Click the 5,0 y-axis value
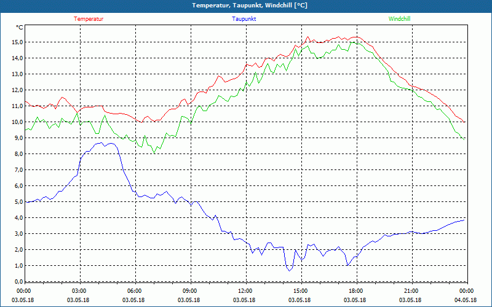The width and height of the screenshot is (492, 307). point(18,202)
